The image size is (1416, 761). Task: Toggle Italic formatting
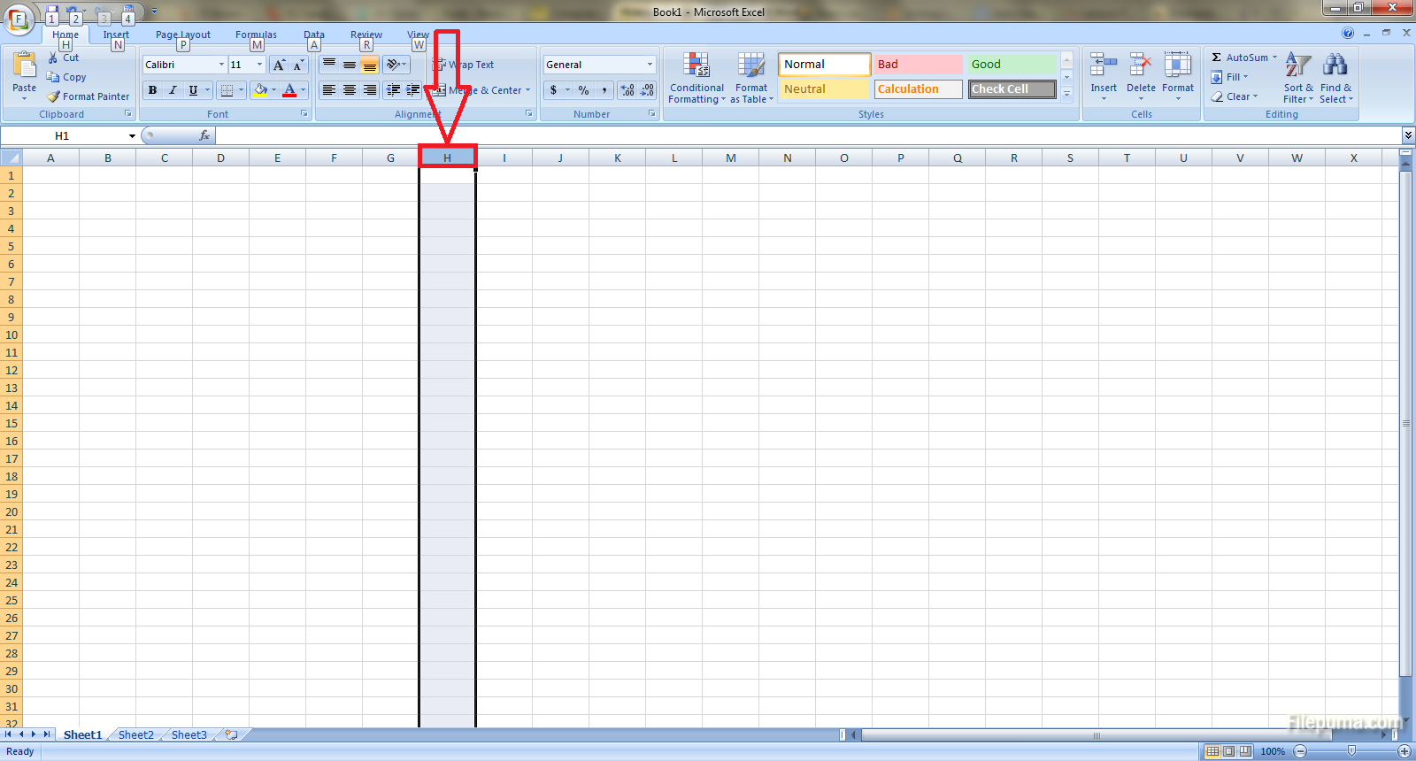pos(173,90)
